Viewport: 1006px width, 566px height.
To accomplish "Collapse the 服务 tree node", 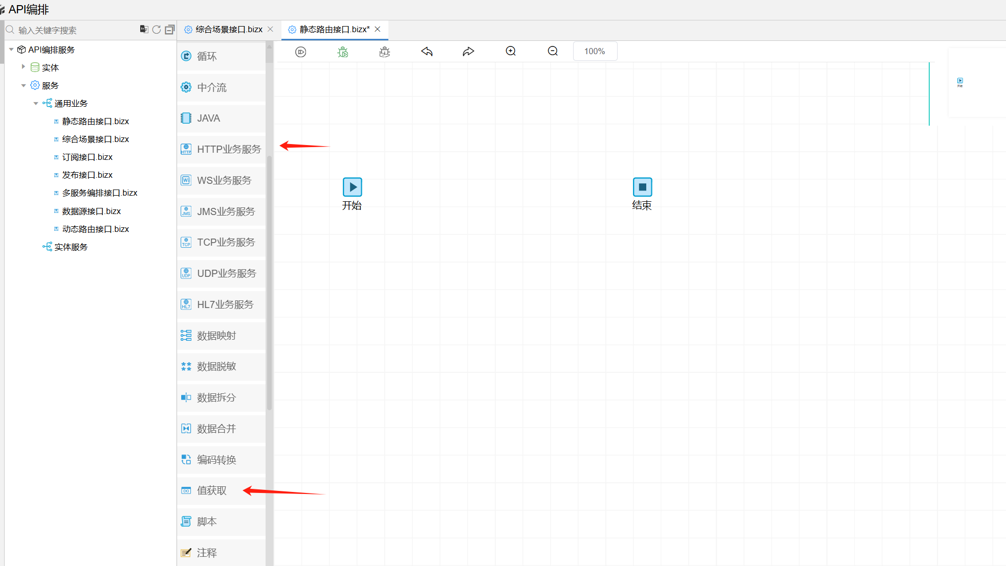I will [24, 85].
